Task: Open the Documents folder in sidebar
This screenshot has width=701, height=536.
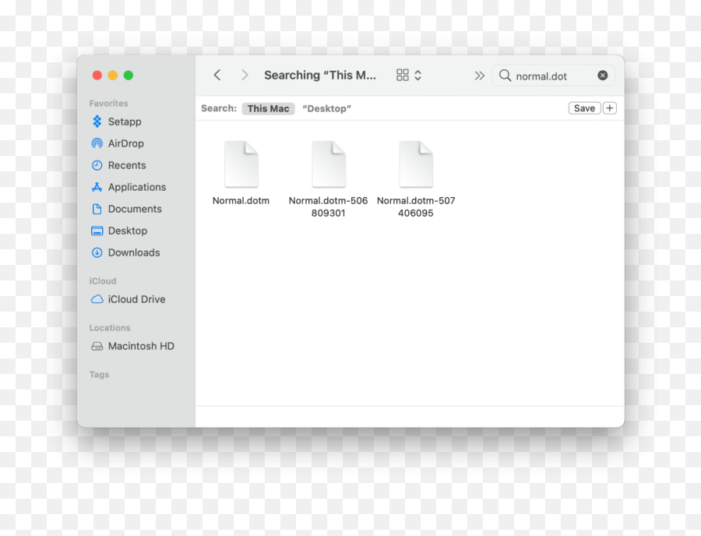Action: pyautogui.click(x=133, y=209)
